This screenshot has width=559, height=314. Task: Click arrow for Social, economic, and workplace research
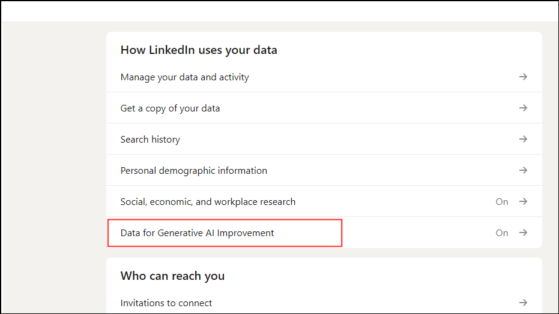point(523,201)
